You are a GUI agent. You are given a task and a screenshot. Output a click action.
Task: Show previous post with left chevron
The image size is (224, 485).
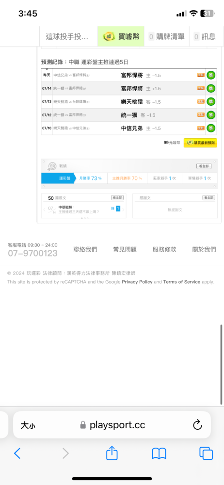click(45, 210)
